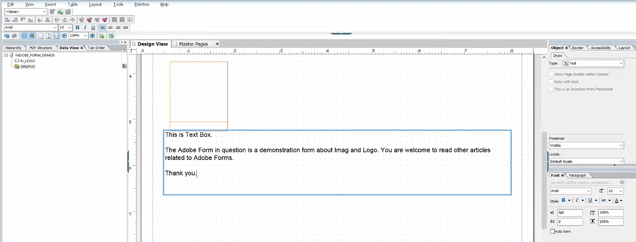Click the Fit Width zoom icon

click(57, 36)
